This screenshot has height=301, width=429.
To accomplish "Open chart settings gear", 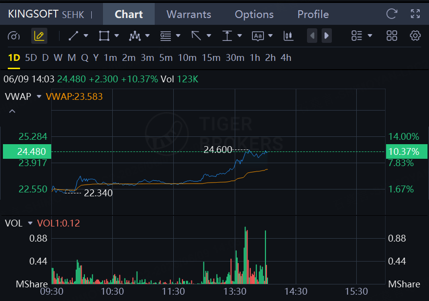I will pos(415,36).
